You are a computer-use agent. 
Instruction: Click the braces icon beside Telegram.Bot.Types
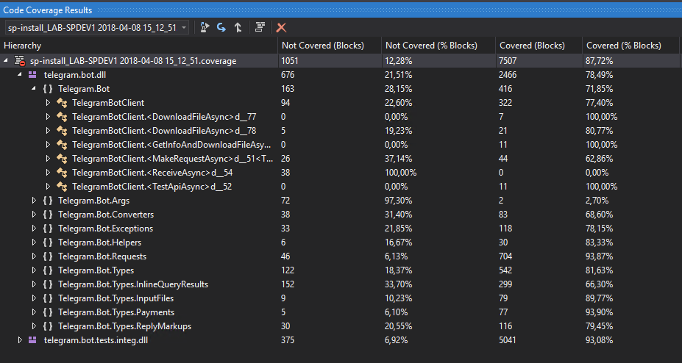(x=48, y=270)
